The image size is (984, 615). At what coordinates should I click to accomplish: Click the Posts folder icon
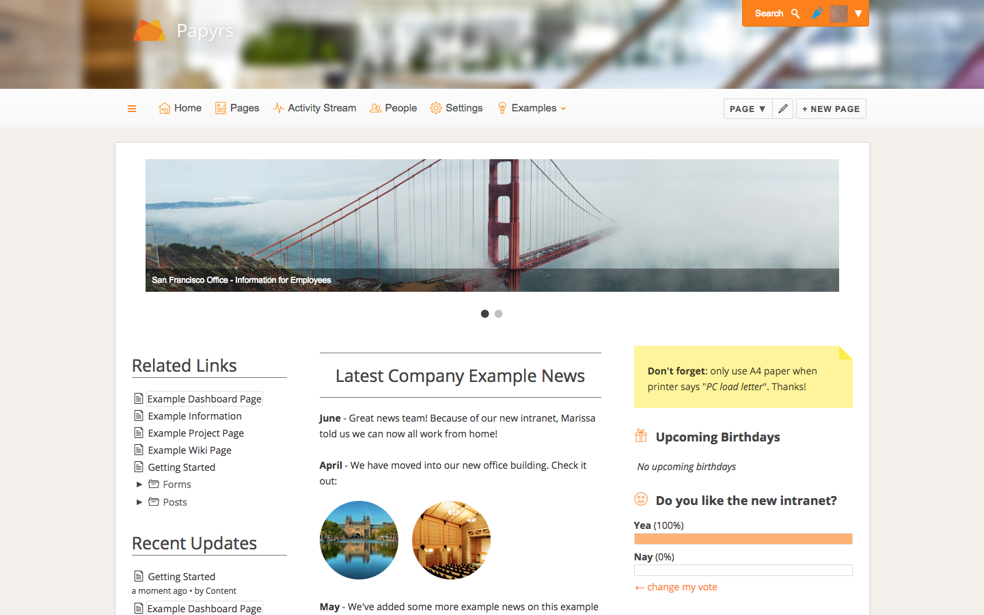[x=154, y=502]
